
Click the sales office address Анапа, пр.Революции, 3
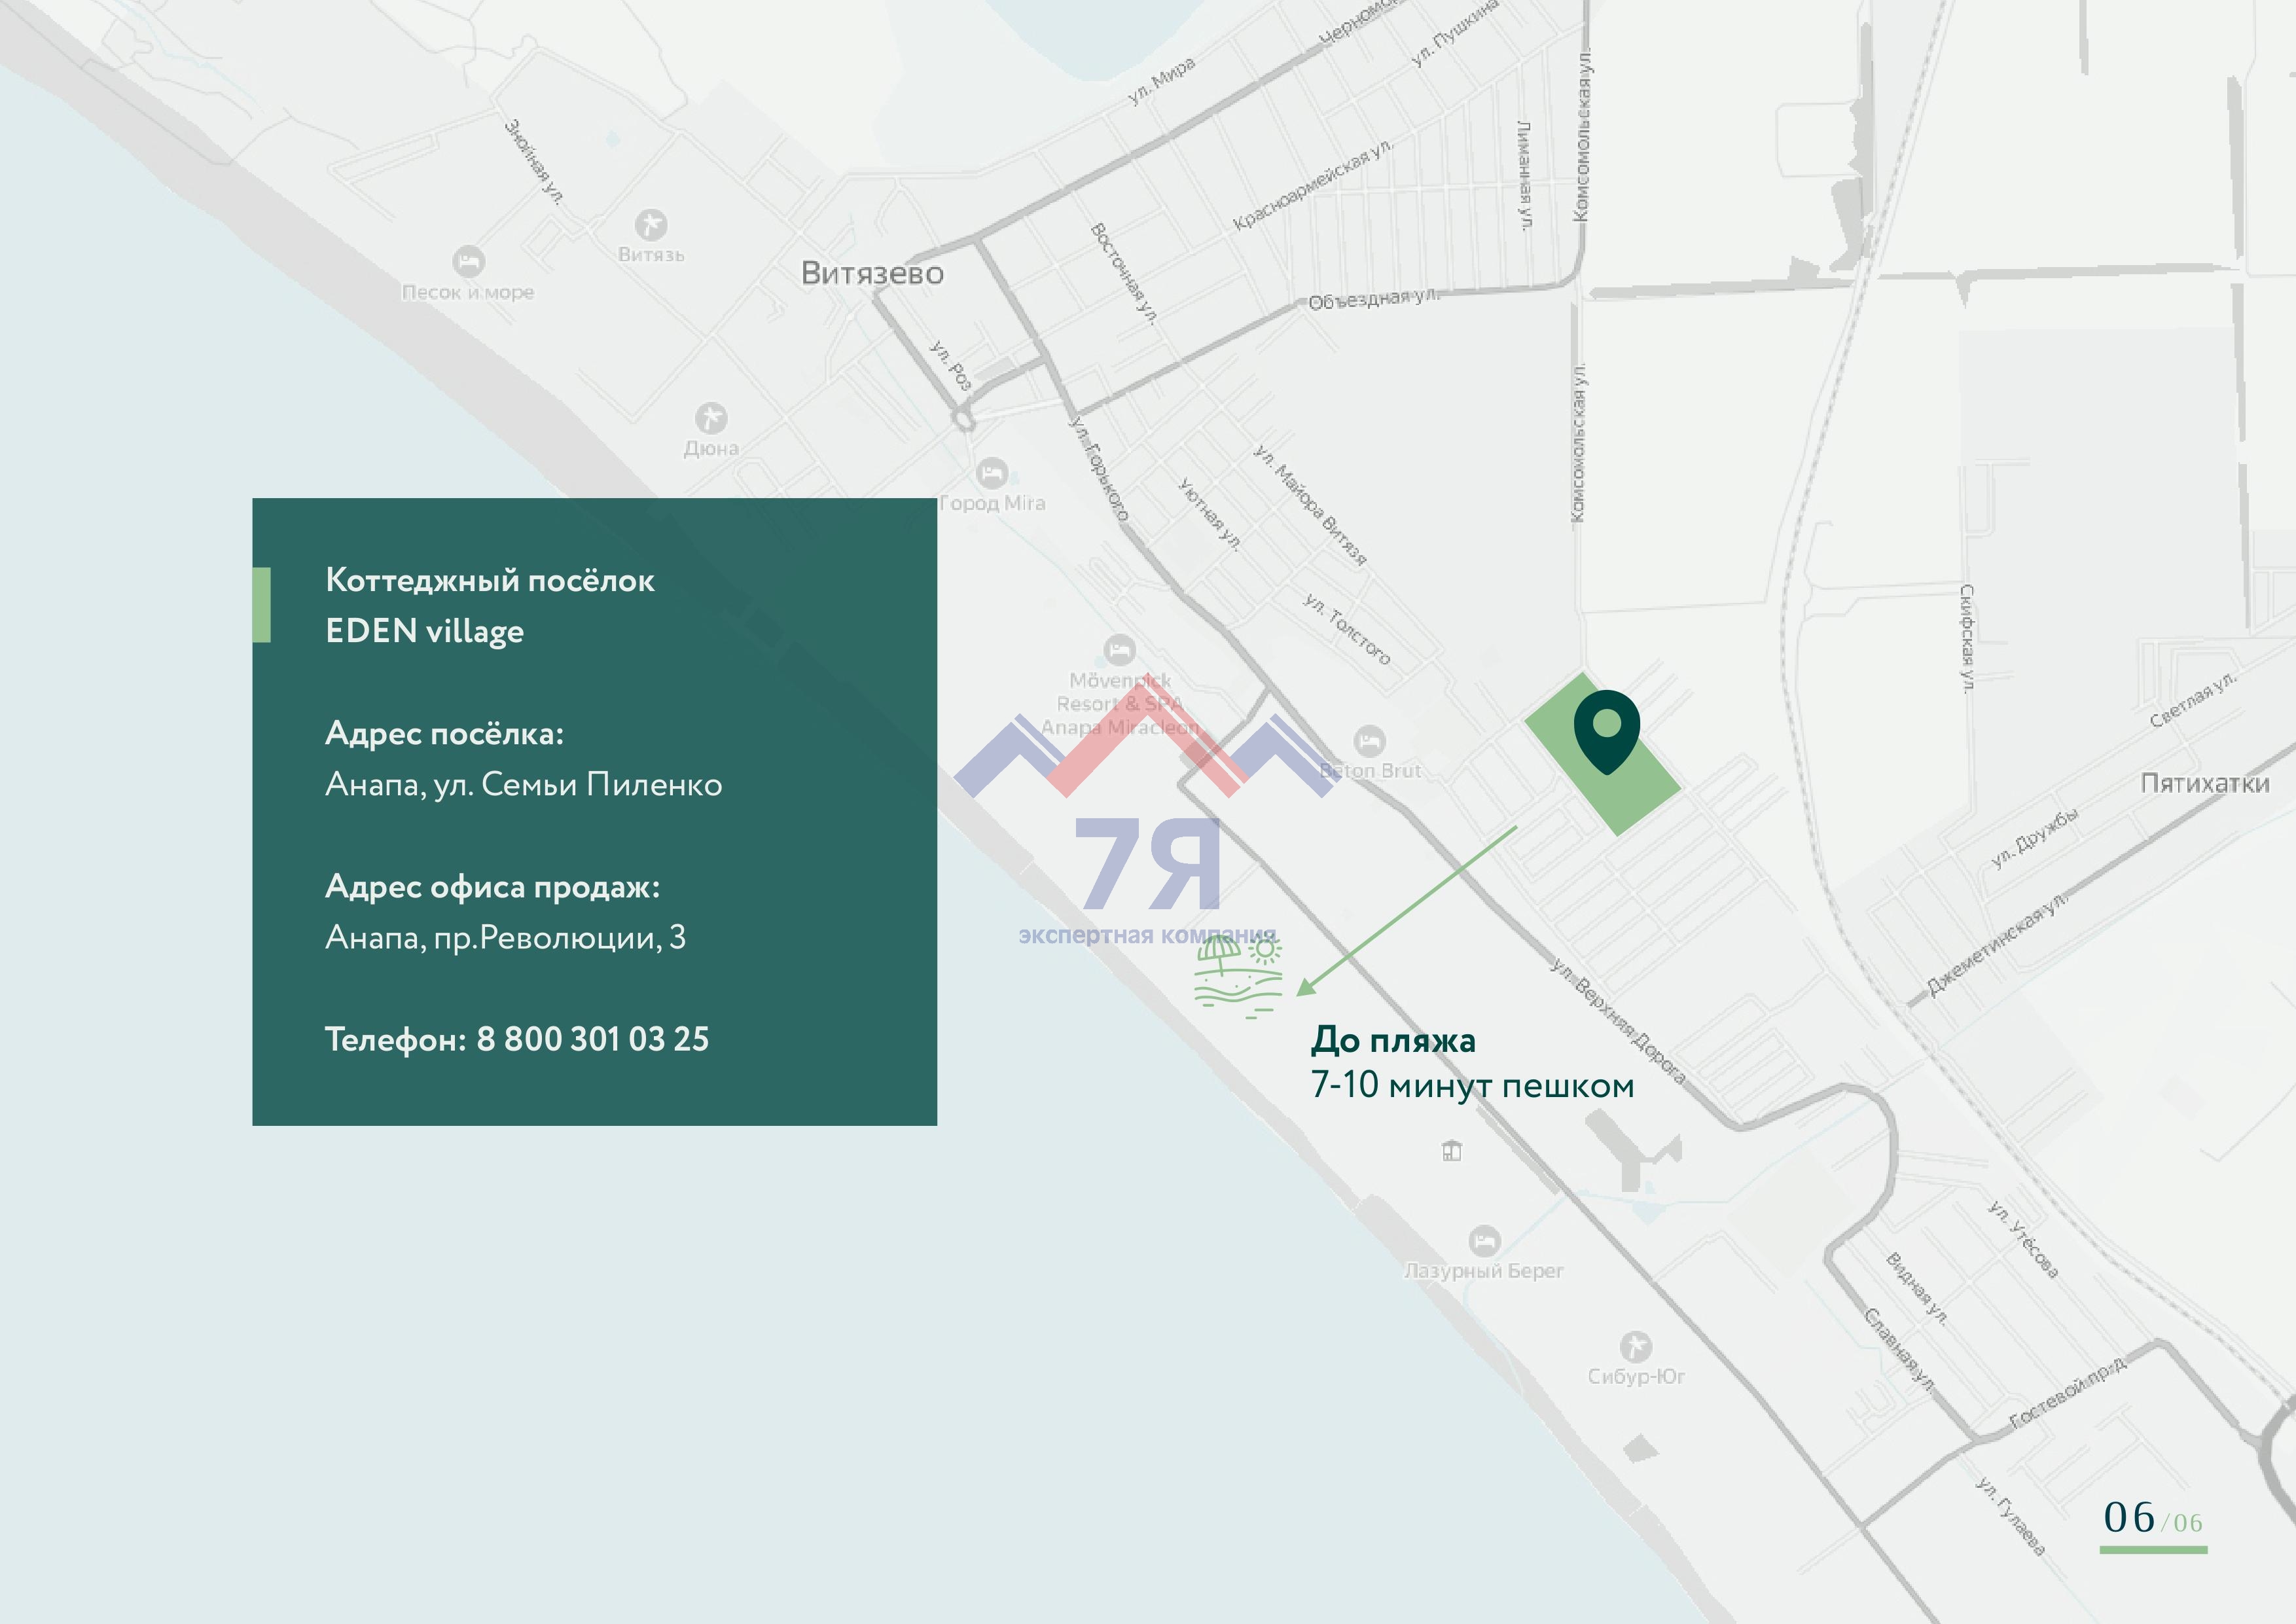click(505, 937)
